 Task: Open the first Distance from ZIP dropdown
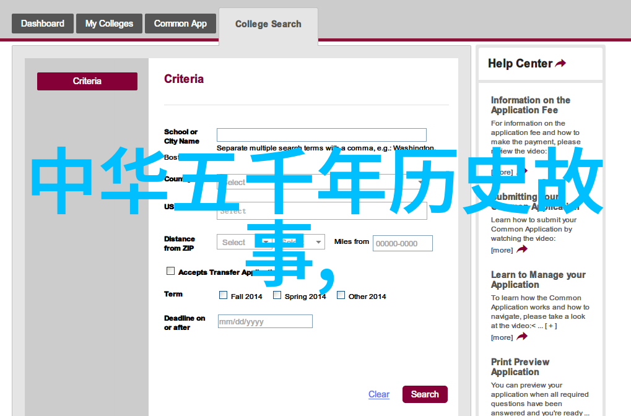click(244, 242)
